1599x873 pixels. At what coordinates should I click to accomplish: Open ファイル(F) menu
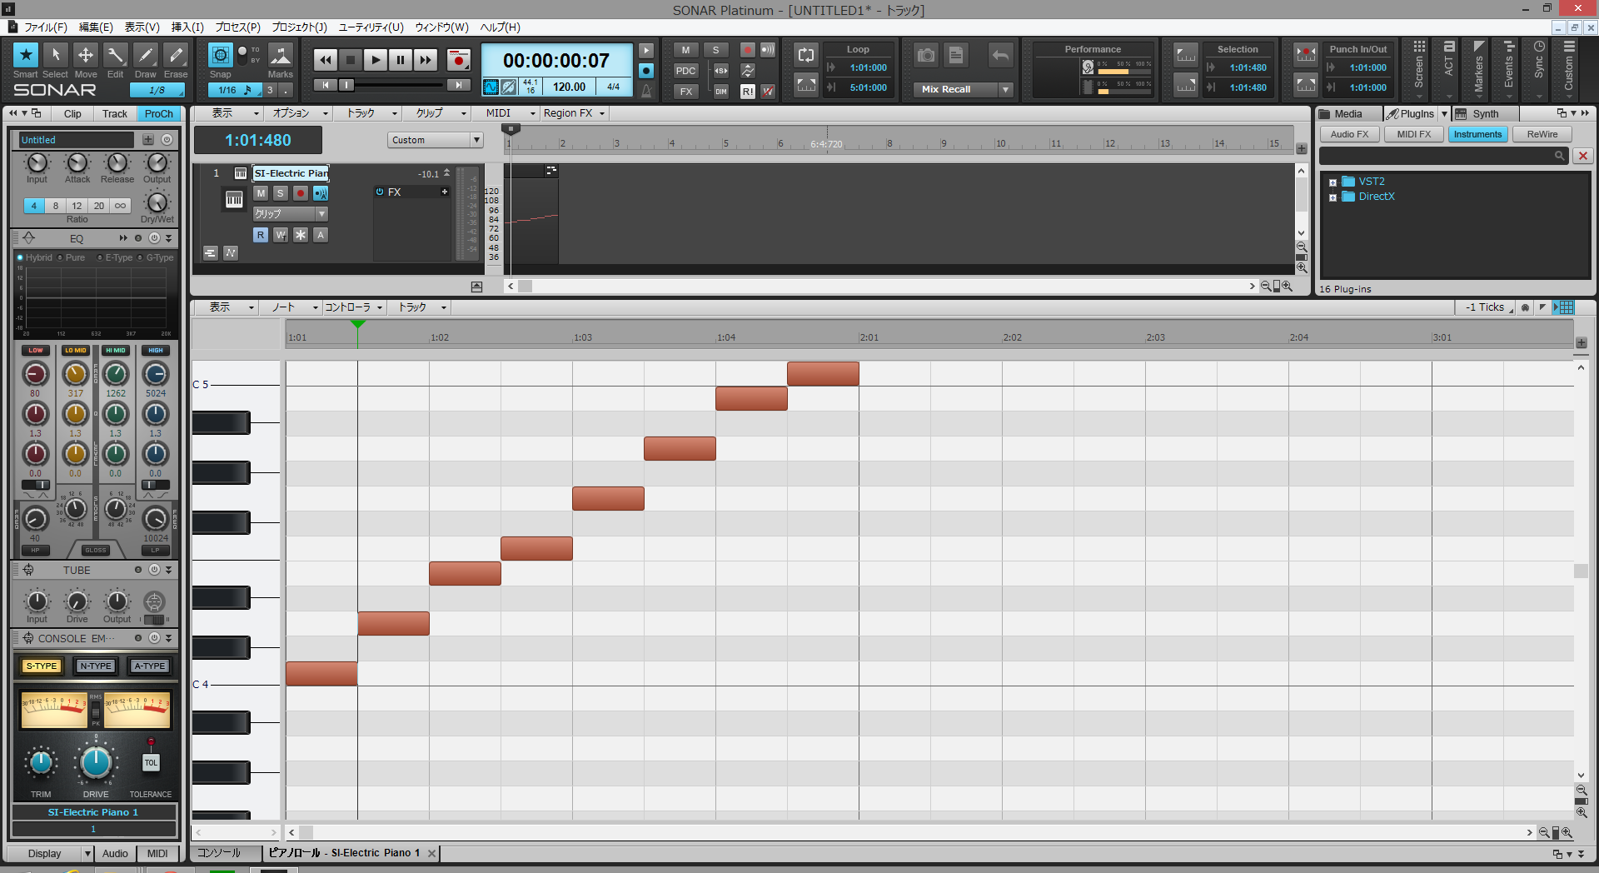pyautogui.click(x=46, y=27)
